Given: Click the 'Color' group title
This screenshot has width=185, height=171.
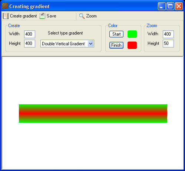Looking at the screenshot, I should click(113, 26).
